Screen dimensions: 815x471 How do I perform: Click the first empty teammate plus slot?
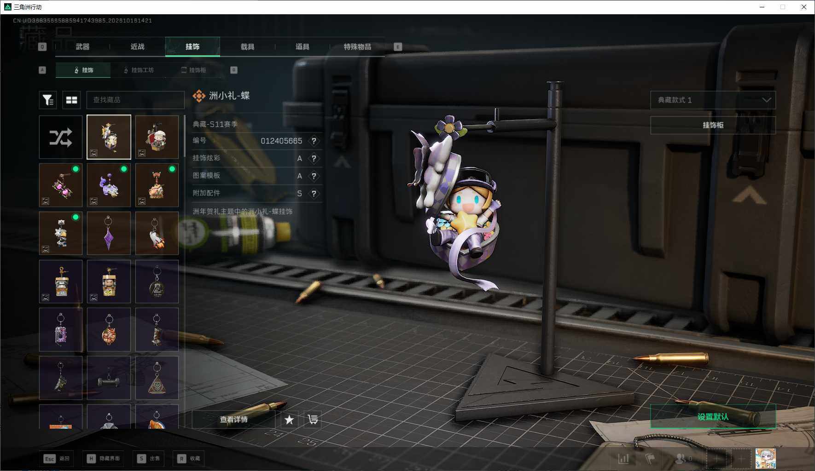pos(716,459)
